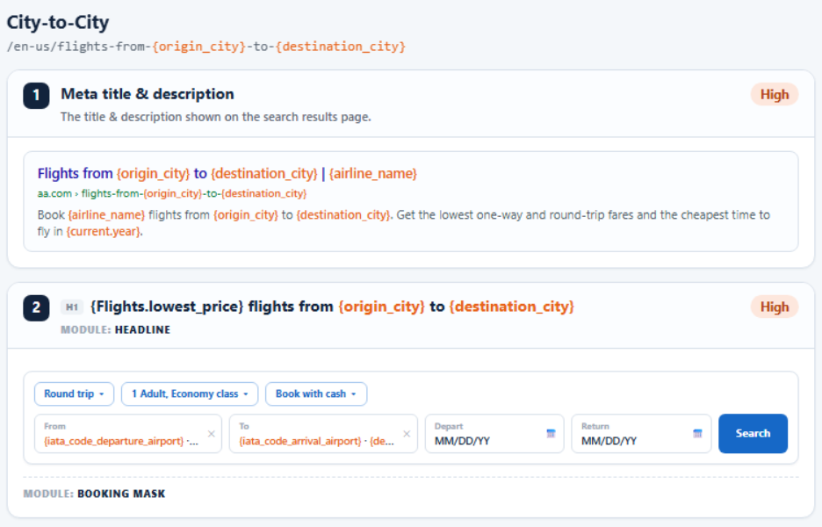
Task: Clear the To airport field
Action: click(x=407, y=434)
